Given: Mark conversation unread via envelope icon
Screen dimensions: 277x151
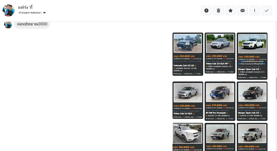Looking at the screenshot, I should 243,11.
